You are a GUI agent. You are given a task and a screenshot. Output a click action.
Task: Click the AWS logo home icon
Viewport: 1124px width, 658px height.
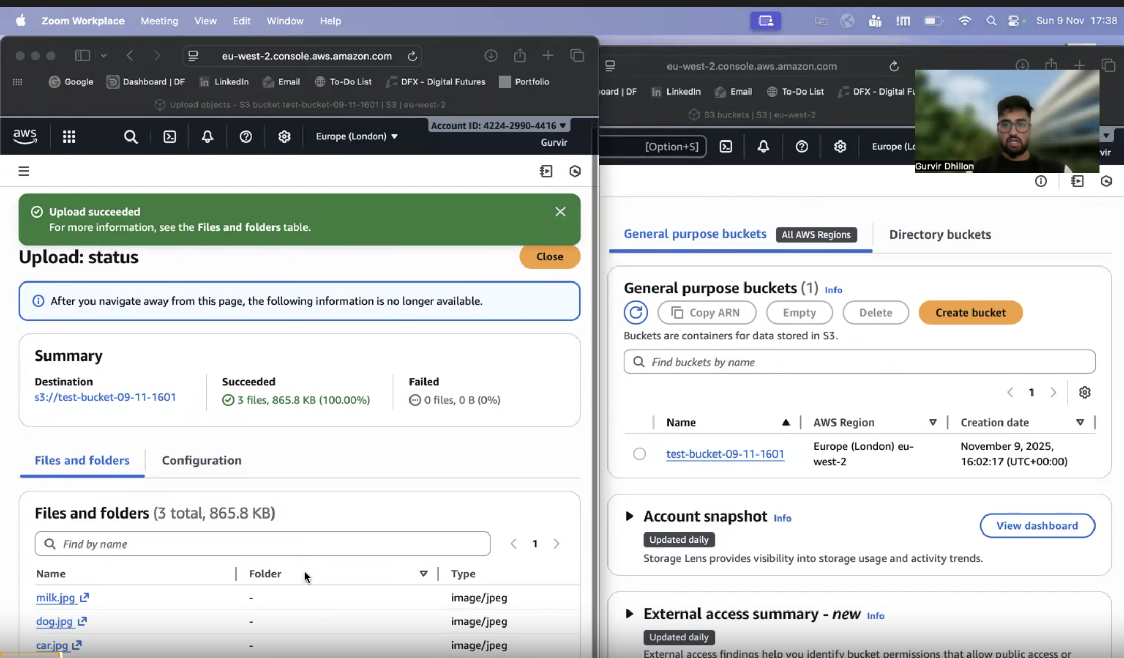tap(25, 136)
